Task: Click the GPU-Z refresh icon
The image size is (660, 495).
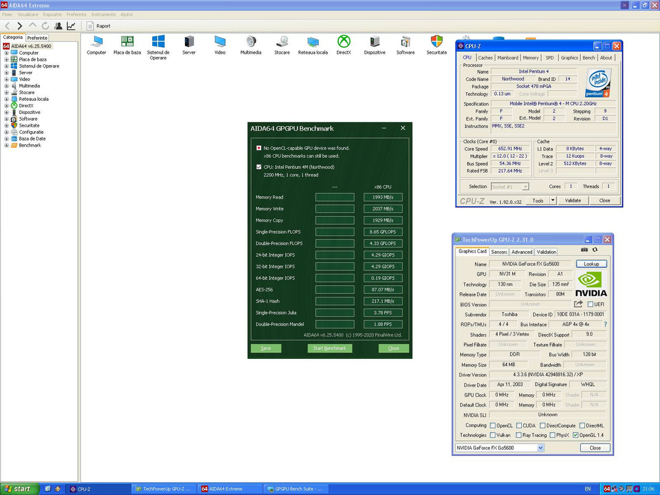Action: [595, 249]
